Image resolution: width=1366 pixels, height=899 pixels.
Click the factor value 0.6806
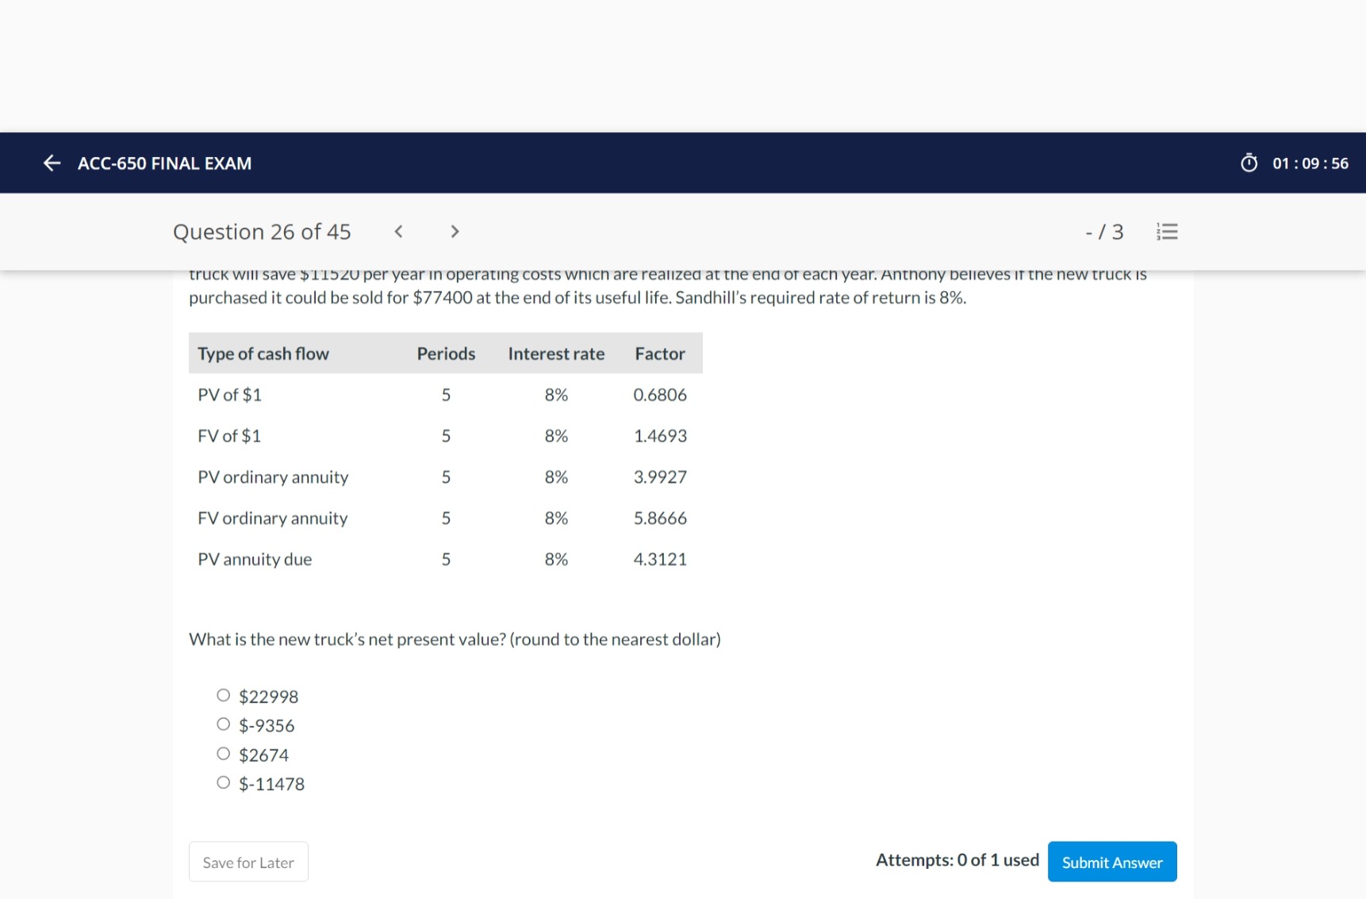[x=660, y=395]
